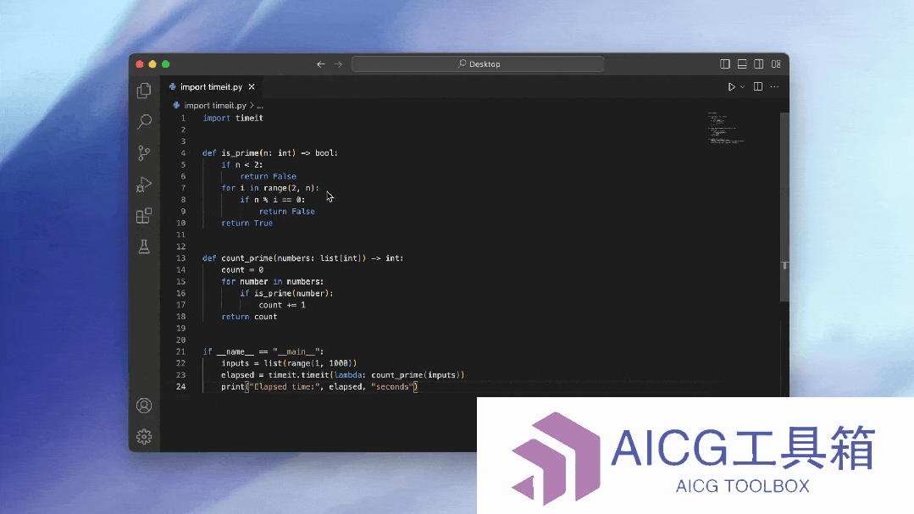Click the 'def is_prime' function name
Viewport: 914px width, 514px height.
pyautogui.click(x=241, y=152)
